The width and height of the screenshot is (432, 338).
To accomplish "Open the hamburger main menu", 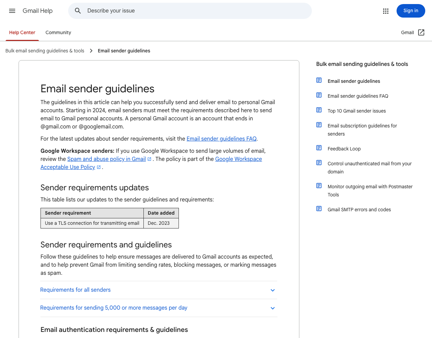I will 12,11.
